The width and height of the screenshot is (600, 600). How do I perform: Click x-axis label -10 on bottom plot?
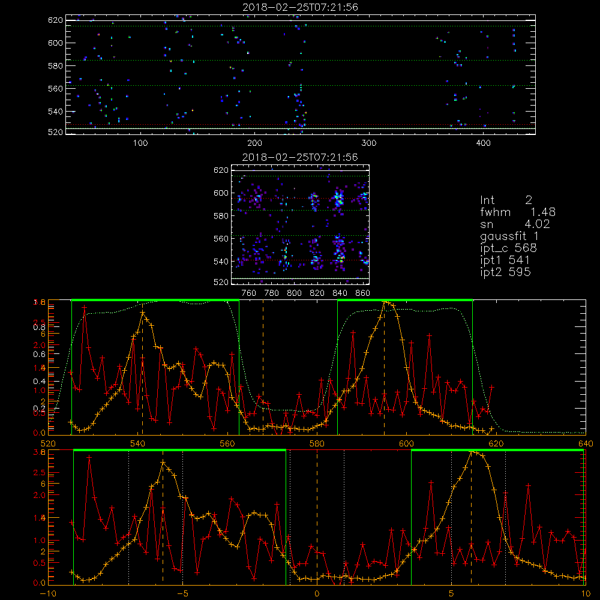(48, 594)
